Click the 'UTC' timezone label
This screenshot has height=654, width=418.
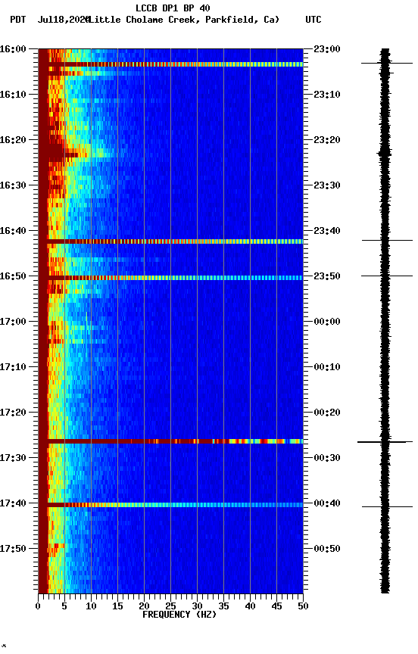pos(313,20)
